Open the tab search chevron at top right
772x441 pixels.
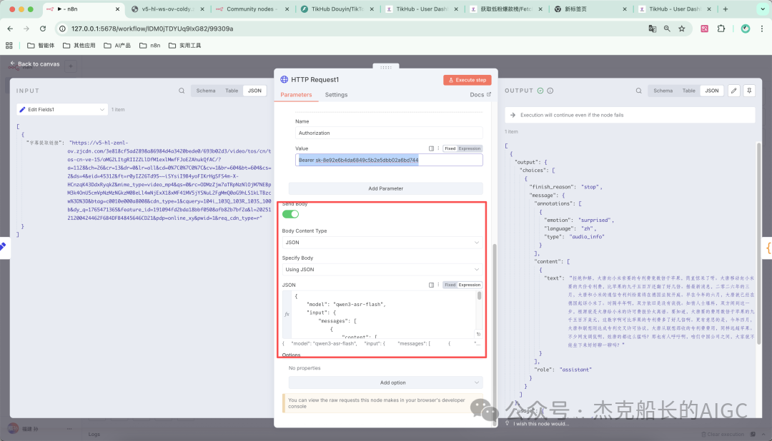pyautogui.click(x=763, y=9)
